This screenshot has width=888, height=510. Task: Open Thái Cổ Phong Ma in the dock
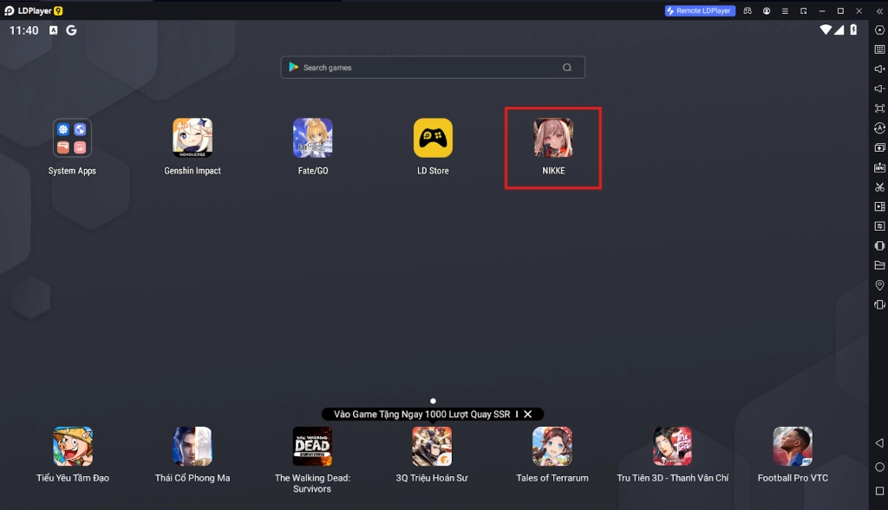tap(193, 454)
